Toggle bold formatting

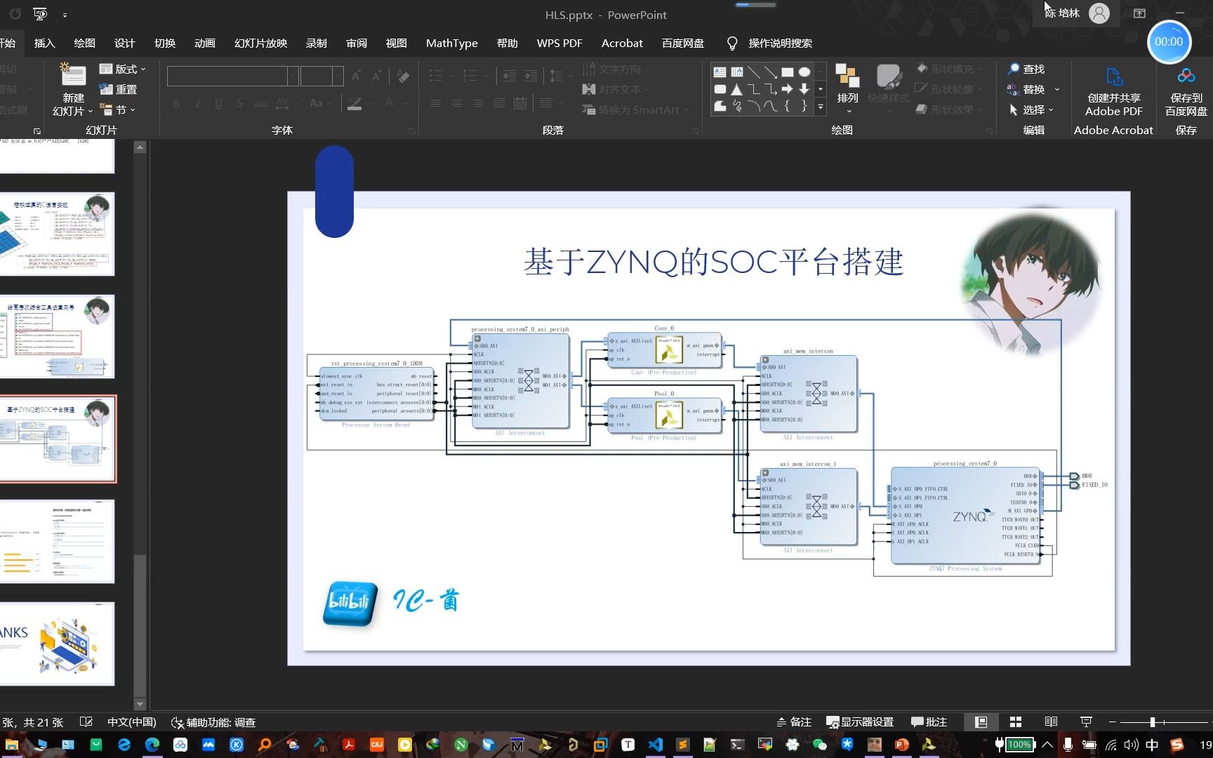pos(176,103)
